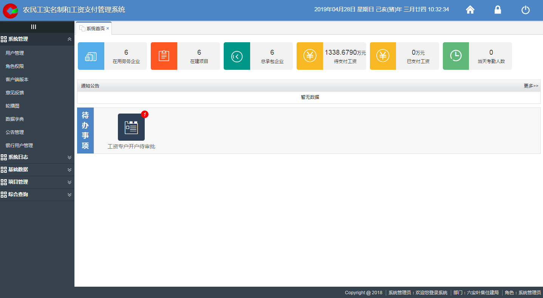Screen dimensions: 543x298
Task: Click the 总承包企业 label
Action: [x=272, y=61]
